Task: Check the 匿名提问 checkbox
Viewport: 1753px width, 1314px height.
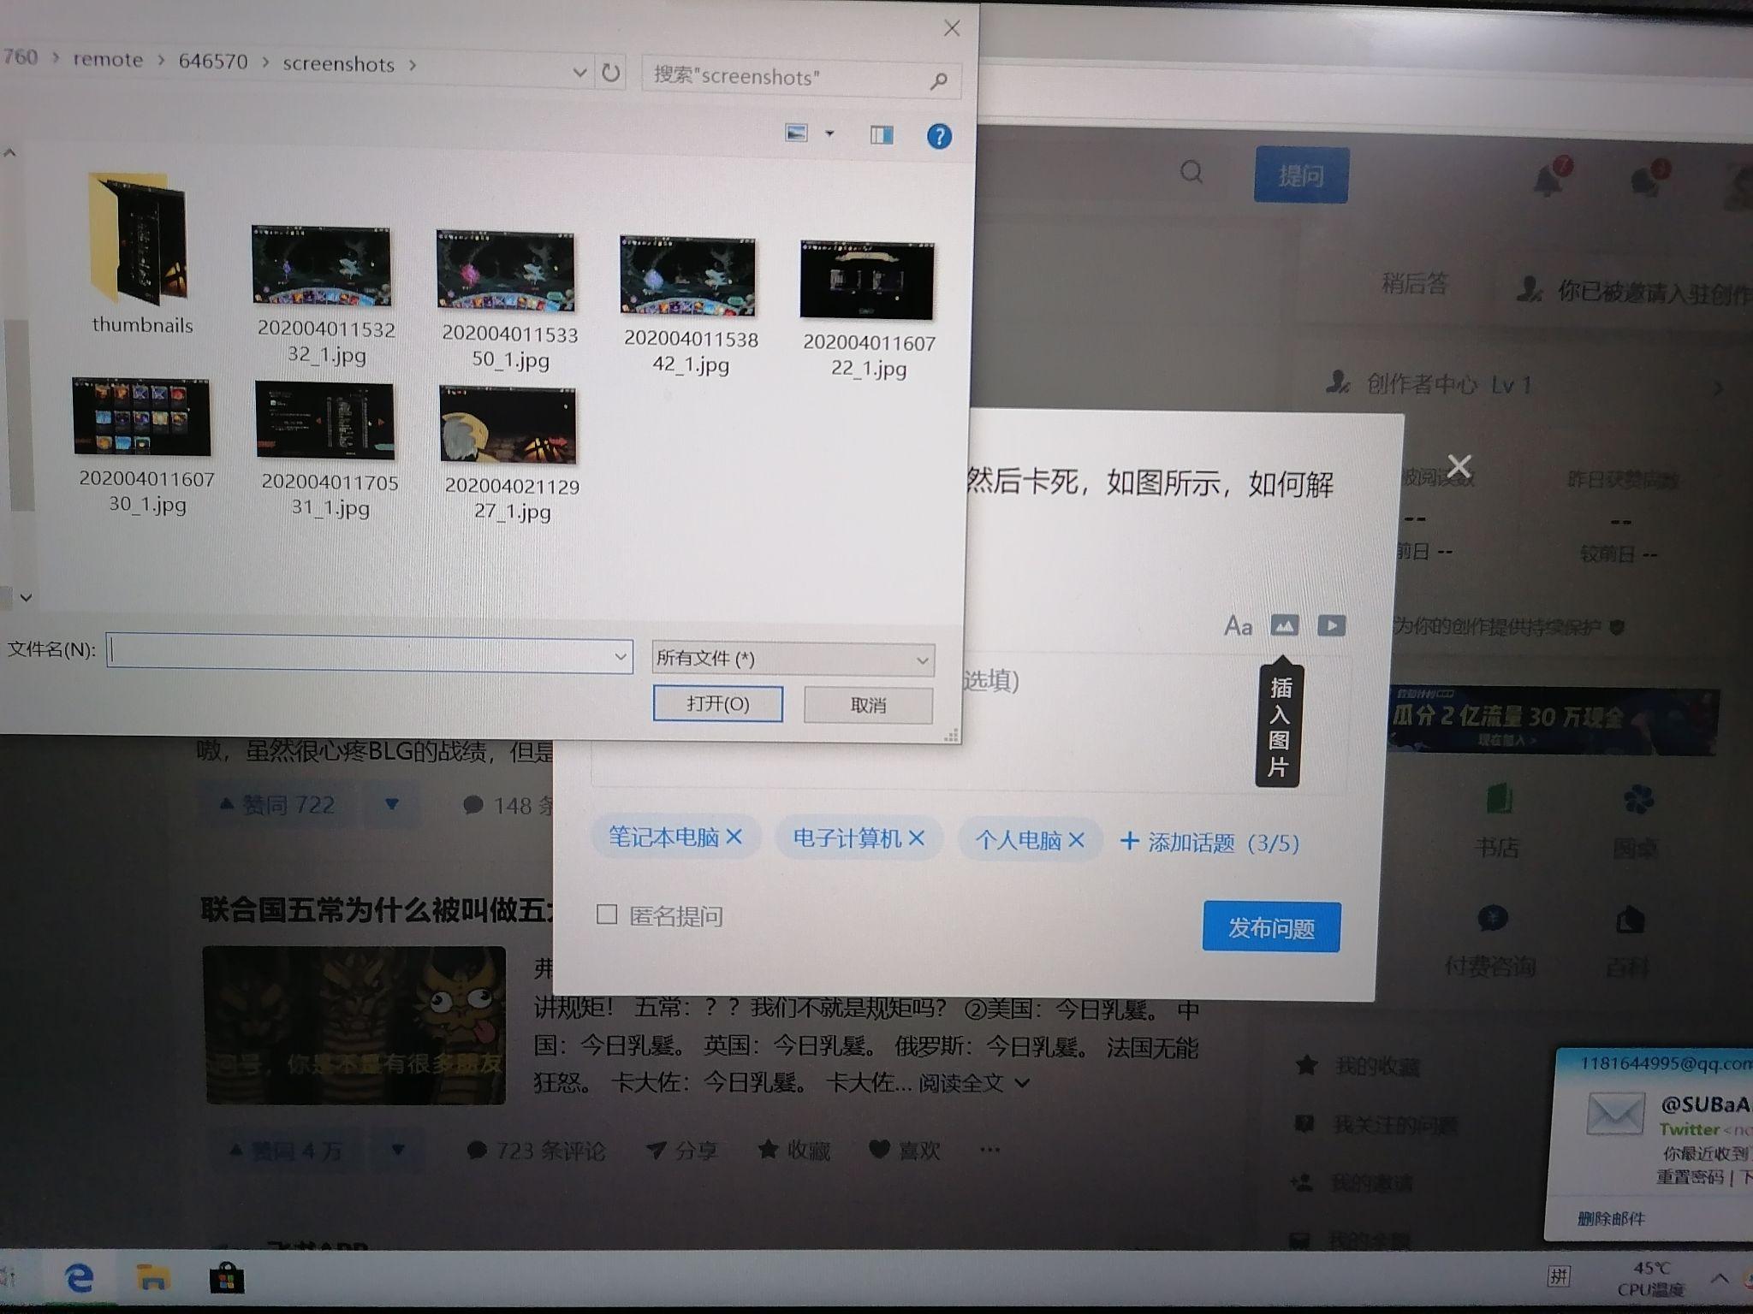Action: (607, 914)
